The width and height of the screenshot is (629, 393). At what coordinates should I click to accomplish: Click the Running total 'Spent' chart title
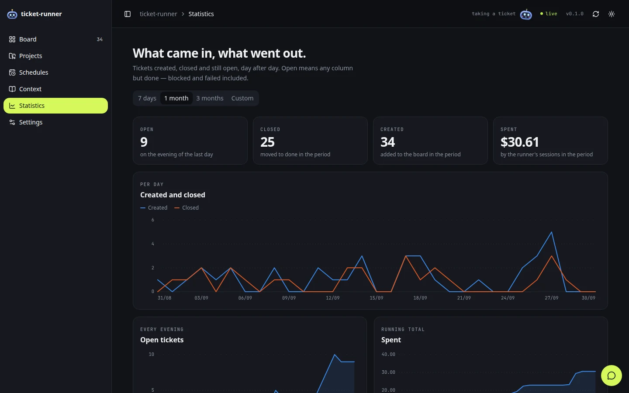tap(391, 340)
